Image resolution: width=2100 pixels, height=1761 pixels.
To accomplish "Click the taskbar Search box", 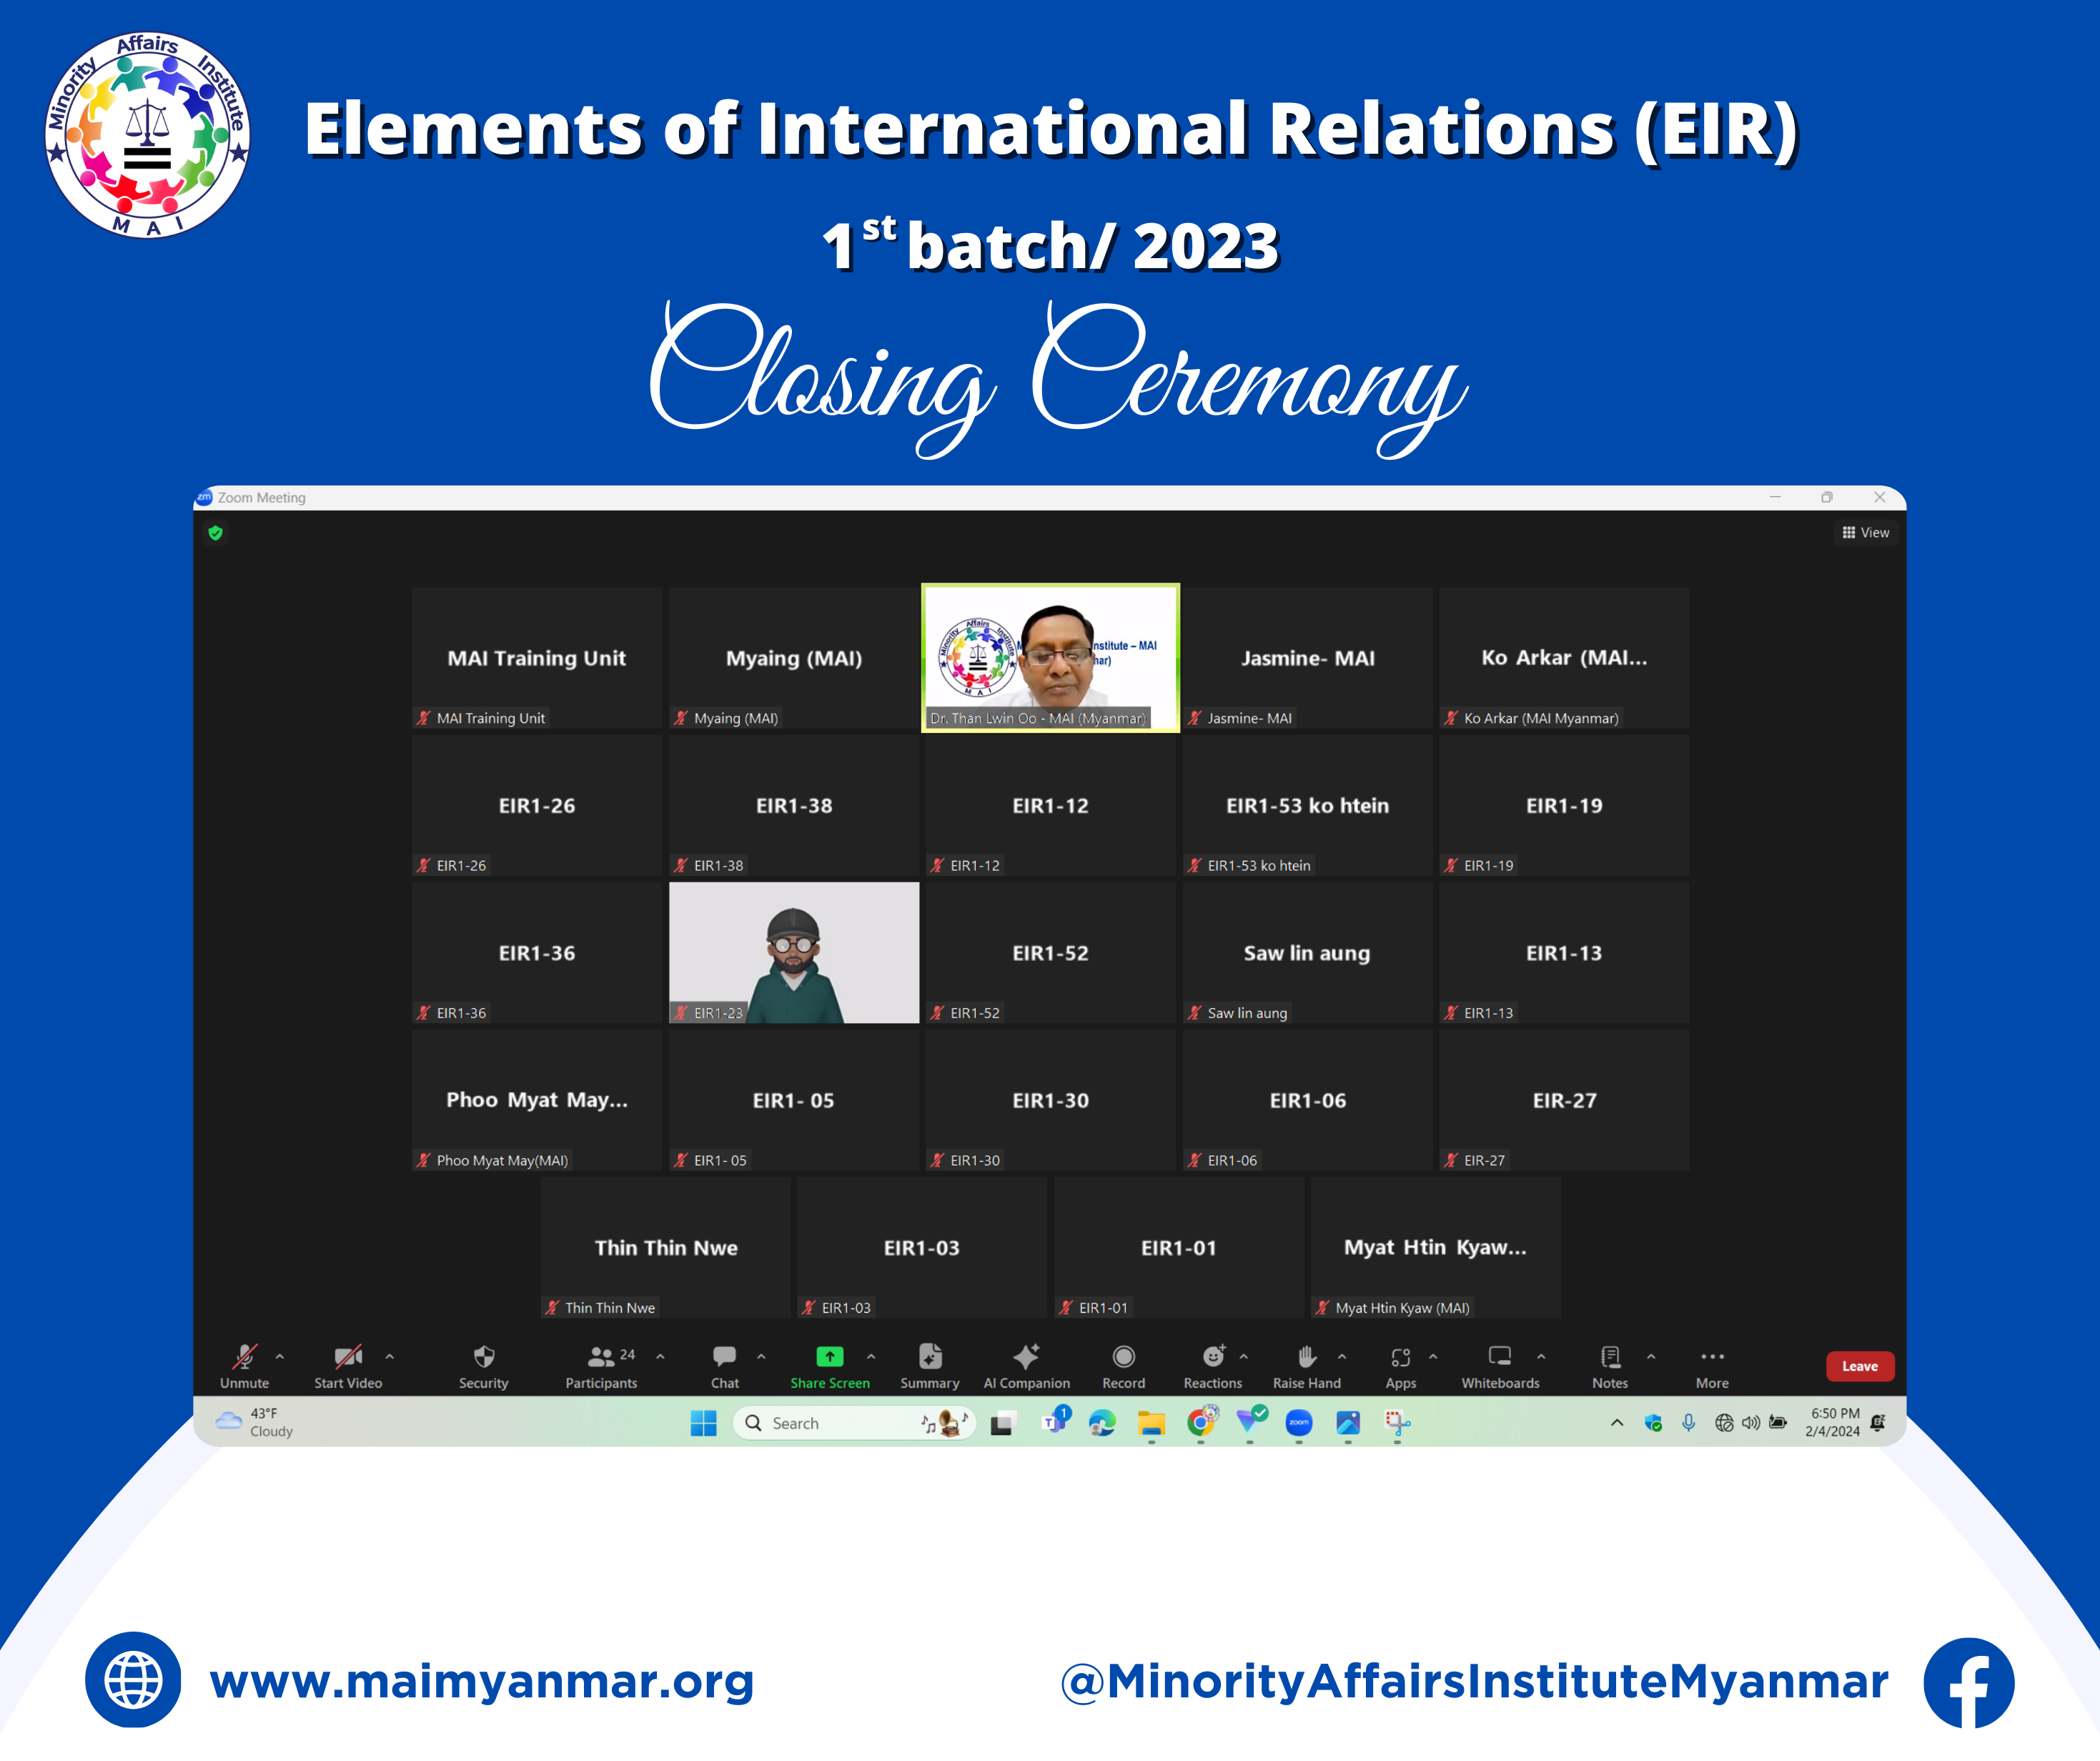I will (x=855, y=1423).
